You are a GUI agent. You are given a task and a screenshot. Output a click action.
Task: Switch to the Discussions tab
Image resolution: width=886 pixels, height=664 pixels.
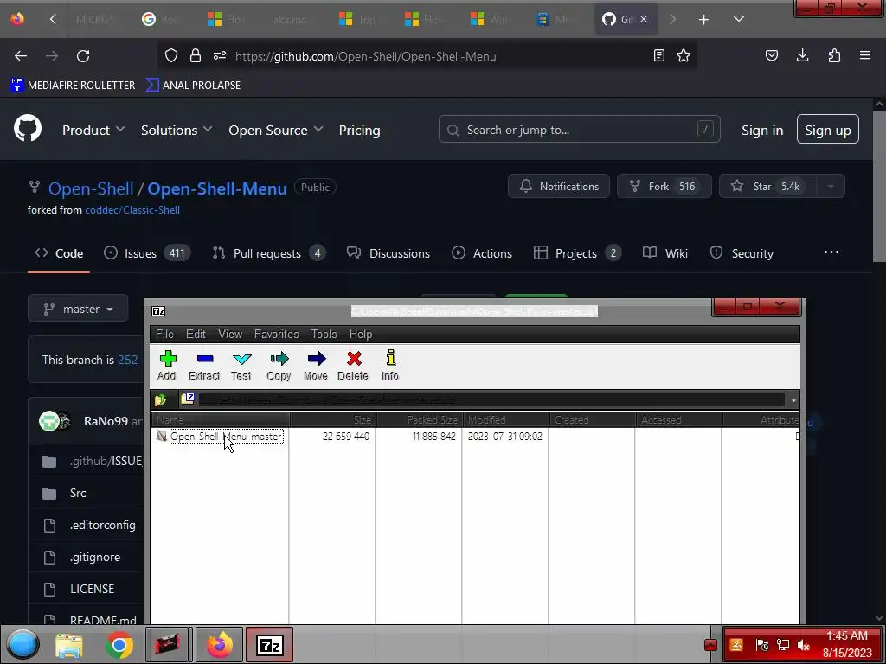tap(388, 253)
